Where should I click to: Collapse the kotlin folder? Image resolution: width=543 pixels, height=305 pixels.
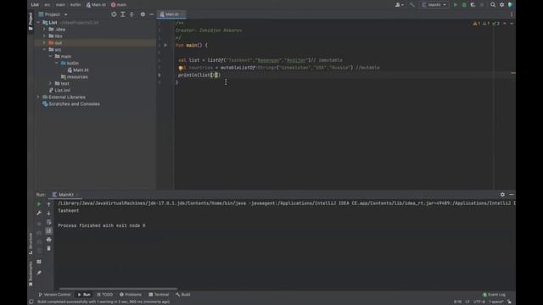pyautogui.click(x=57, y=63)
